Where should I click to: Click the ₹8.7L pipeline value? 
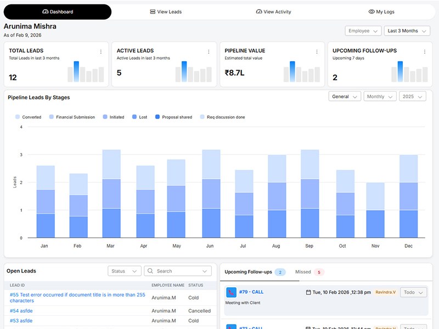[x=234, y=73]
